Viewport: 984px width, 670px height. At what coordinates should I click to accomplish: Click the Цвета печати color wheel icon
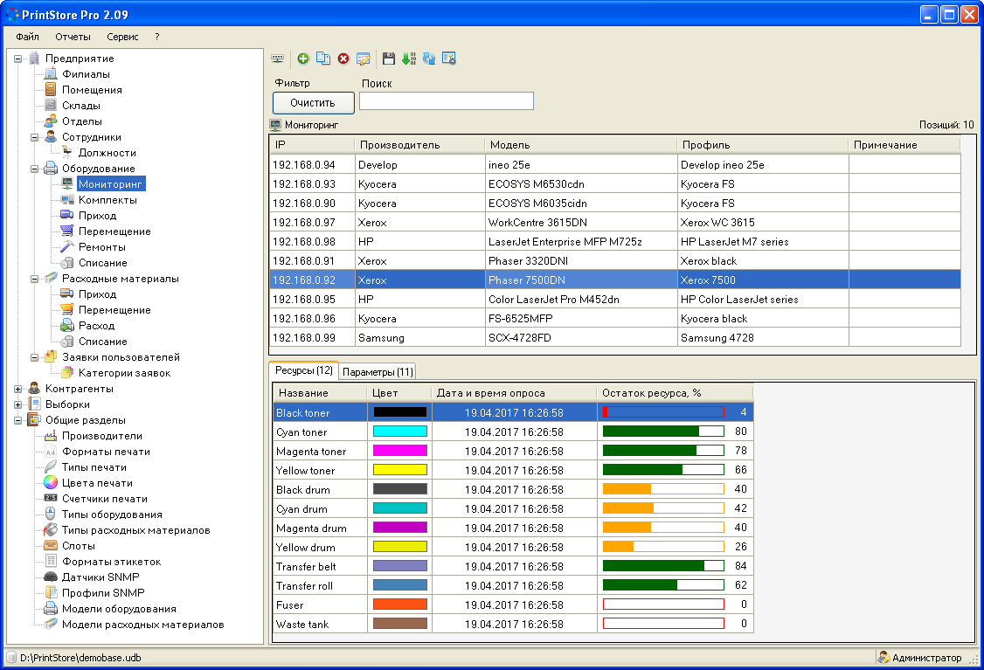pos(51,482)
